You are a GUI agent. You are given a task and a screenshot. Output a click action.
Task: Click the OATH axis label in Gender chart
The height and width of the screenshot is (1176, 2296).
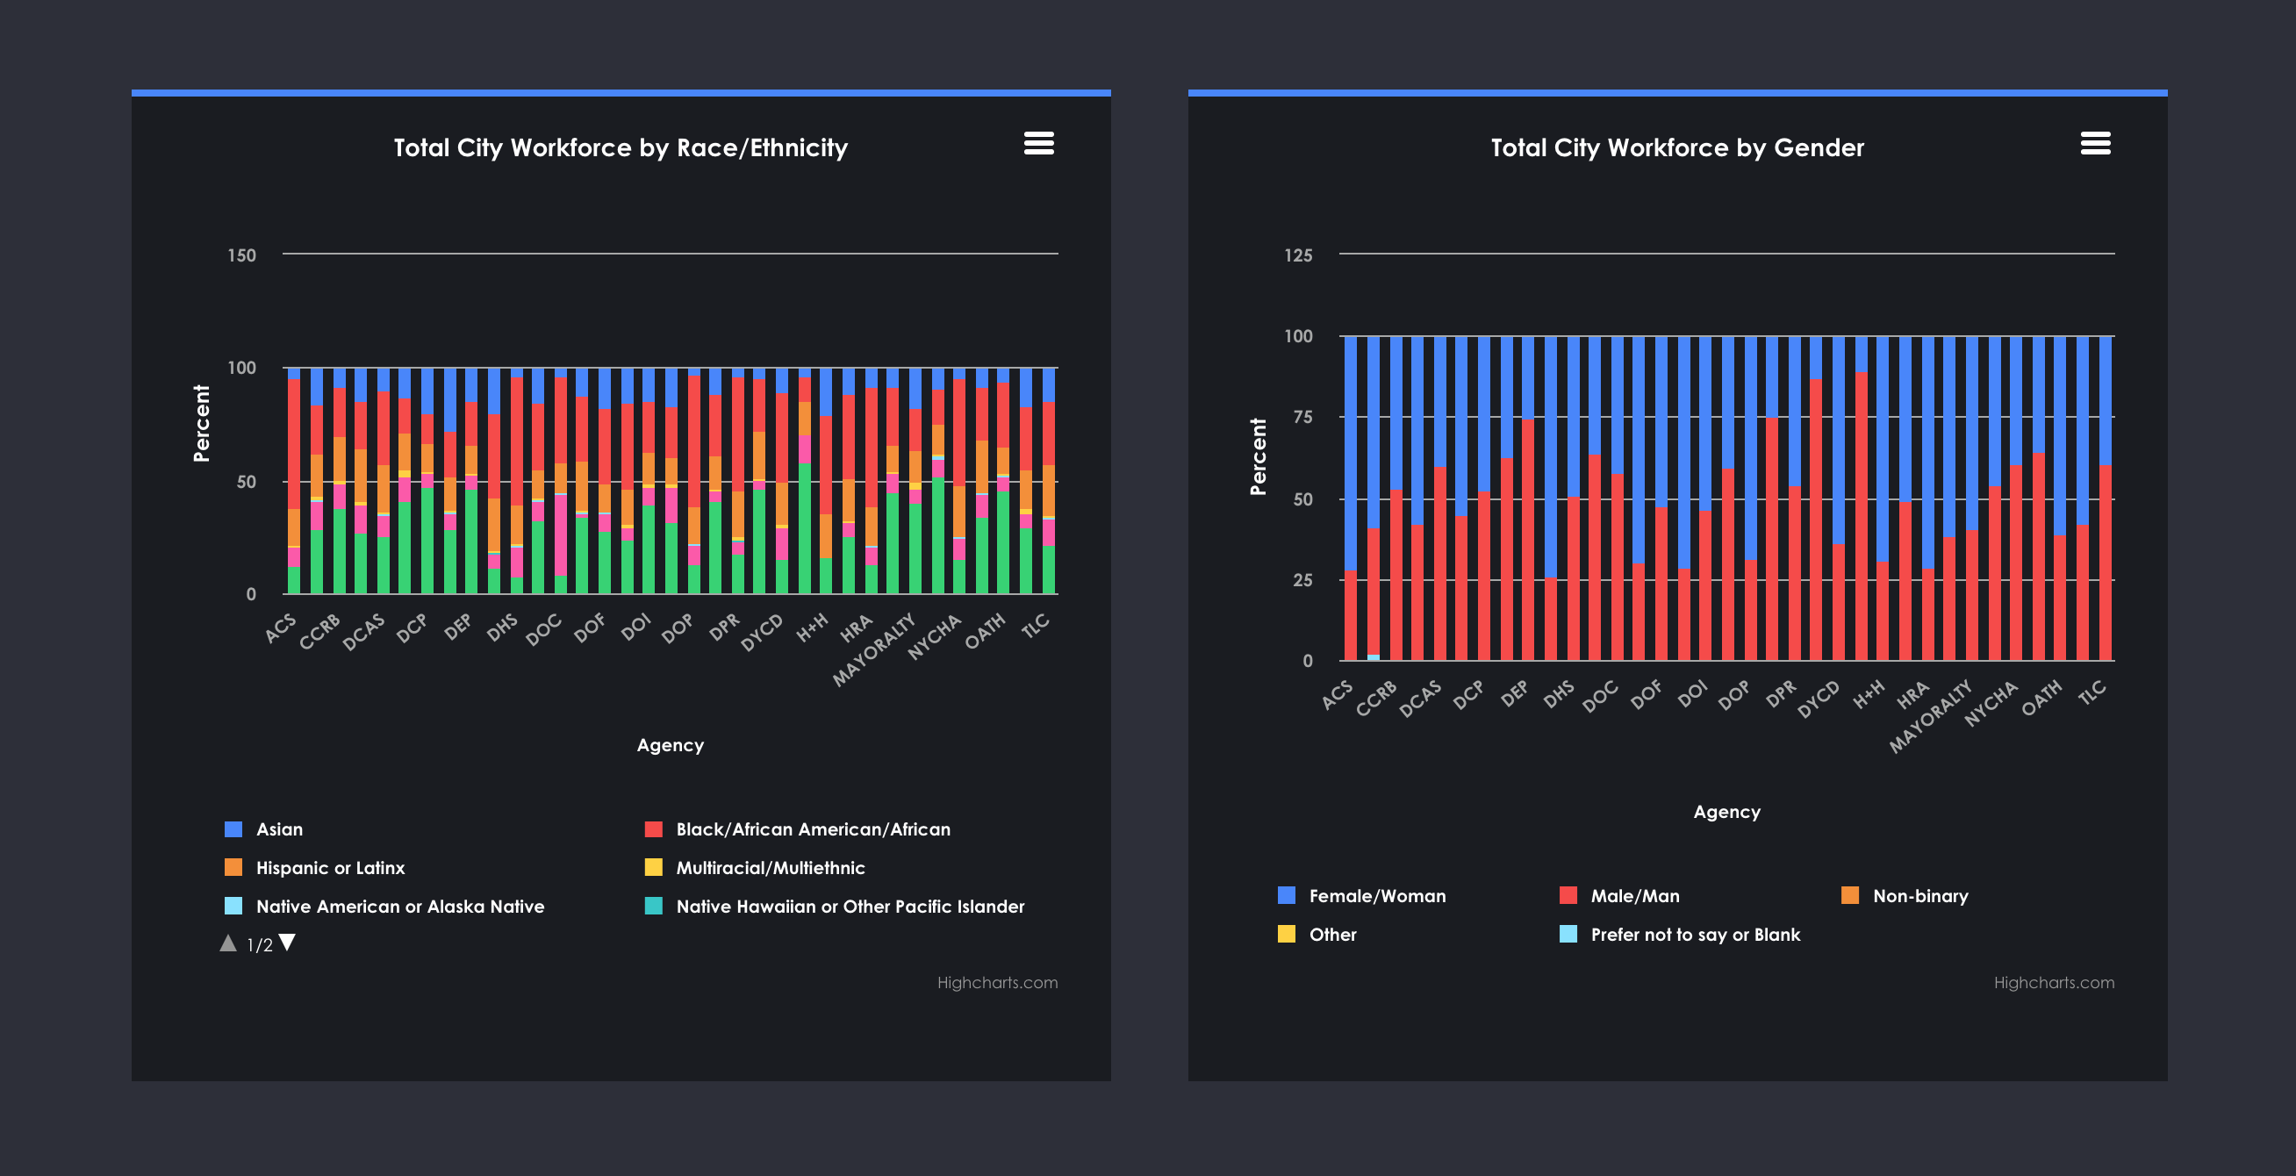pos(2042,698)
